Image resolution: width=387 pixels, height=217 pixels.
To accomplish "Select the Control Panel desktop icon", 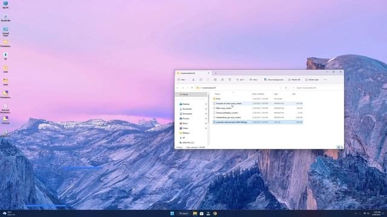I will [x=5, y=31].
